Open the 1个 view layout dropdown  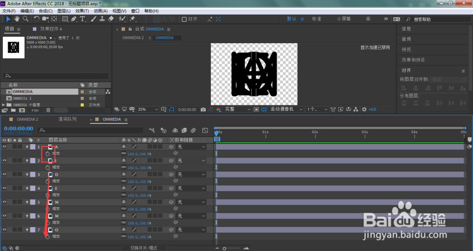point(317,109)
